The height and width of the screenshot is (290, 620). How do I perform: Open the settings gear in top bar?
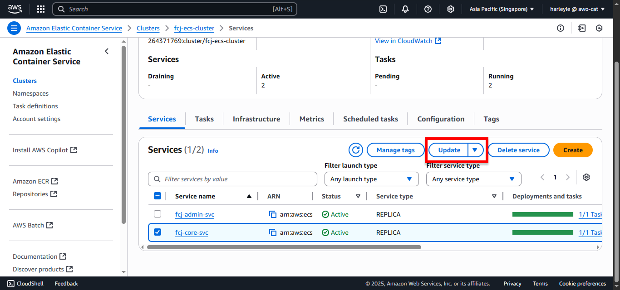coord(450,9)
